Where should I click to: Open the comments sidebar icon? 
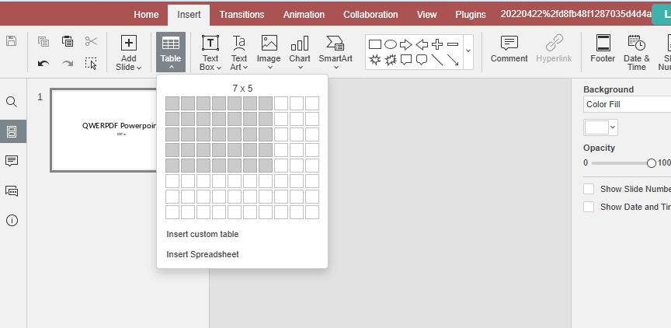pyautogui.click(x=12, y=161)
